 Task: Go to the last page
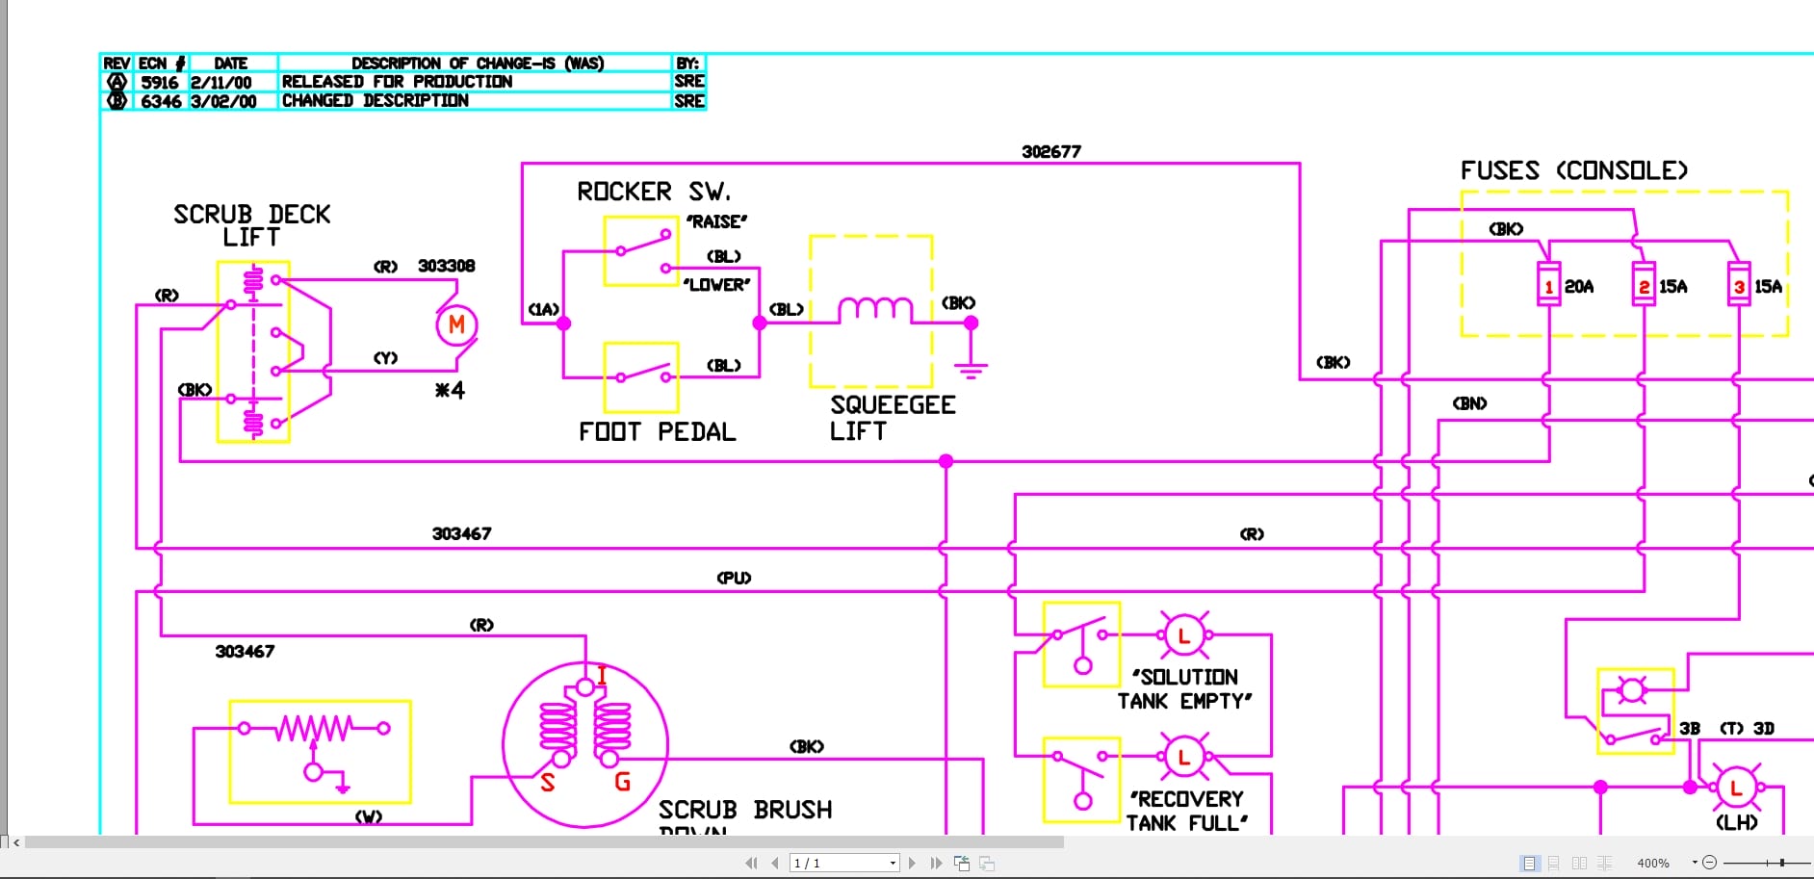click(936, 863)
